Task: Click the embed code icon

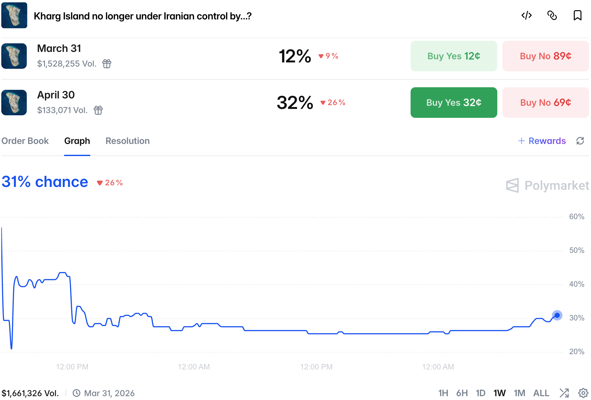Action: 526,15
